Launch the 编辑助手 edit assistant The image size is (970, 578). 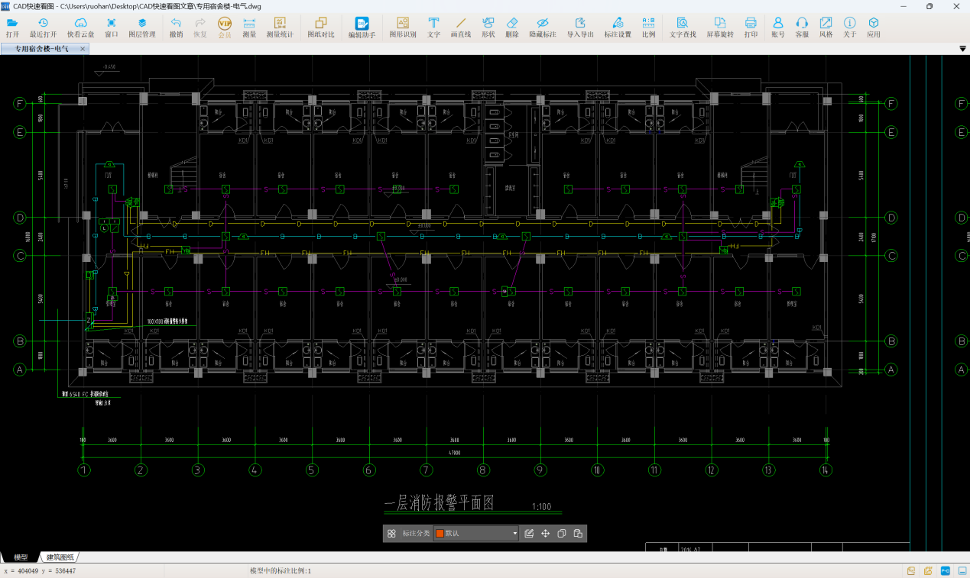[x=362, y=27]
